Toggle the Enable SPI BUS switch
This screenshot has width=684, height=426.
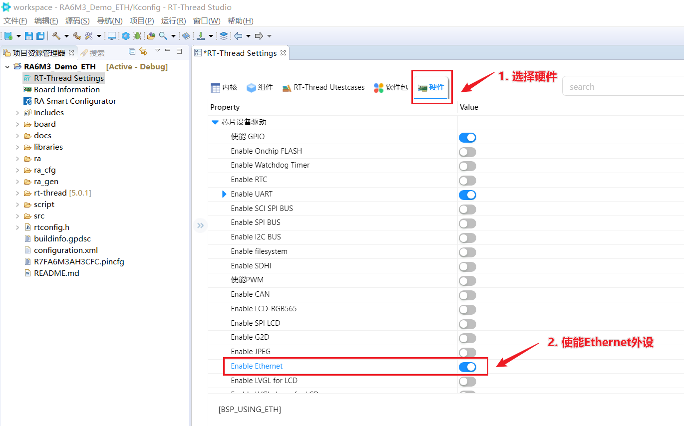[x=467, y=223]
